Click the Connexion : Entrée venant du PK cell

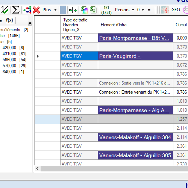coord(135,92)
